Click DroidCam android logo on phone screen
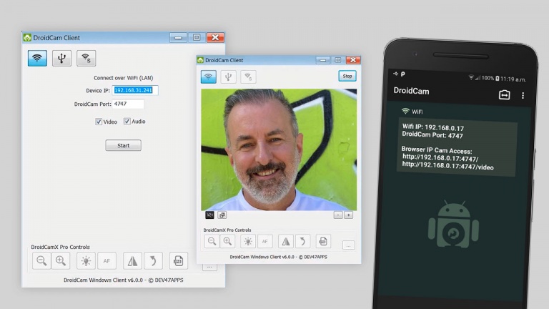The width and height of the screenshot is (549, 309). click(x=453, y=224)
